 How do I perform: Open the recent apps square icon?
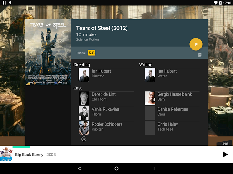153,169
